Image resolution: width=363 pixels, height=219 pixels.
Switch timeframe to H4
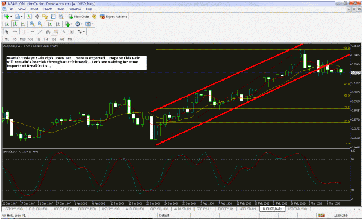click(46, 39)
